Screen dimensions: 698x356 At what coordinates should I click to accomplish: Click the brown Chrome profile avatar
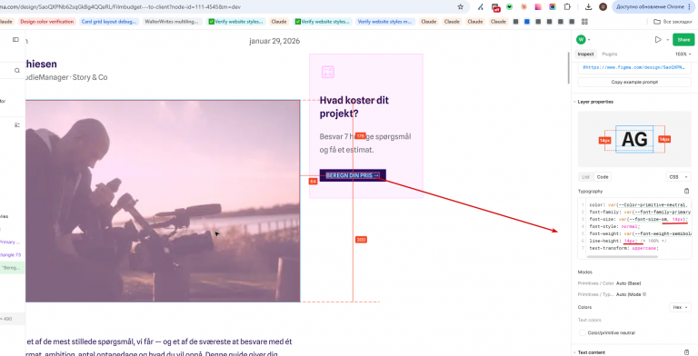(x=603, y=6)
